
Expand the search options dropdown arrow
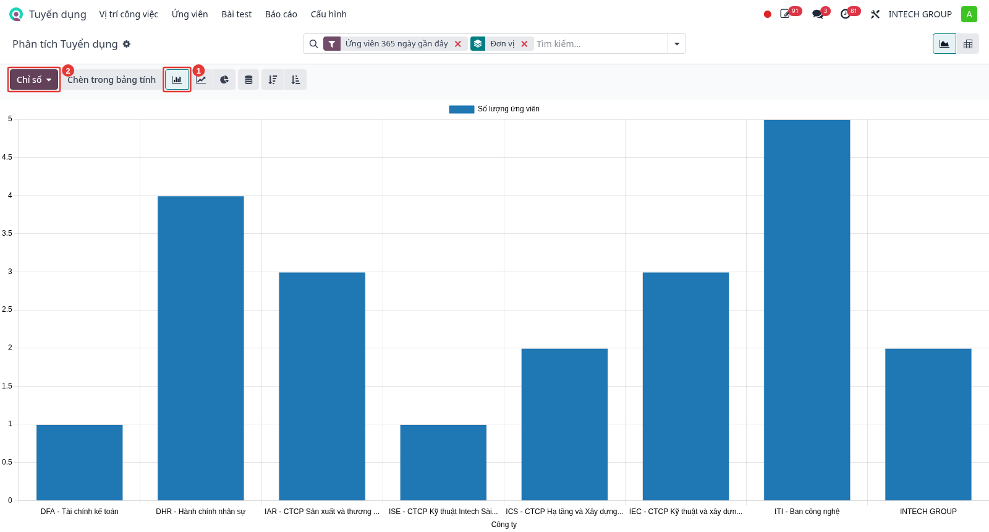coord(677,44)
